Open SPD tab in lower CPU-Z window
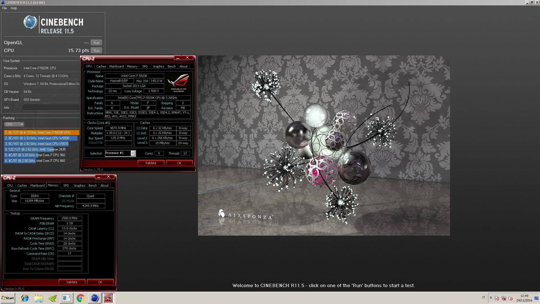 (x=66, y=185)
